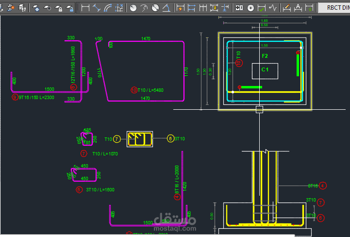Select the Linear dimension tool
This screenshot has width=350, height=237.
(85, 8)
